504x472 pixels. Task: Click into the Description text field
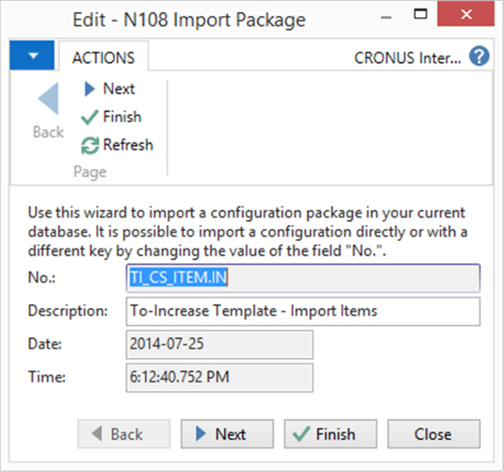pos(303,311)
